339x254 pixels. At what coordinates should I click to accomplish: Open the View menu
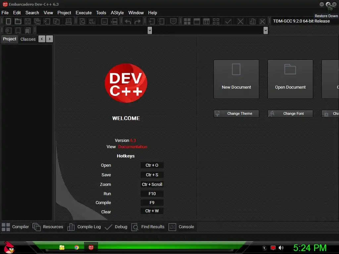tap(48, 13)
